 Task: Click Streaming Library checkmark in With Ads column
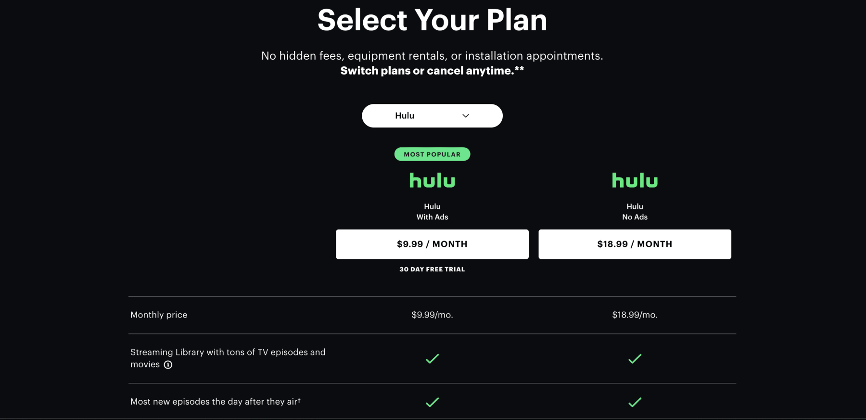click(432, 359)
